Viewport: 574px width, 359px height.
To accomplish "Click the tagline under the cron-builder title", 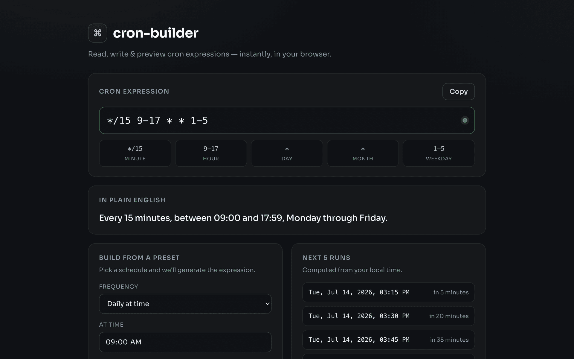I will pyautogui.click(x=210, y=54).
